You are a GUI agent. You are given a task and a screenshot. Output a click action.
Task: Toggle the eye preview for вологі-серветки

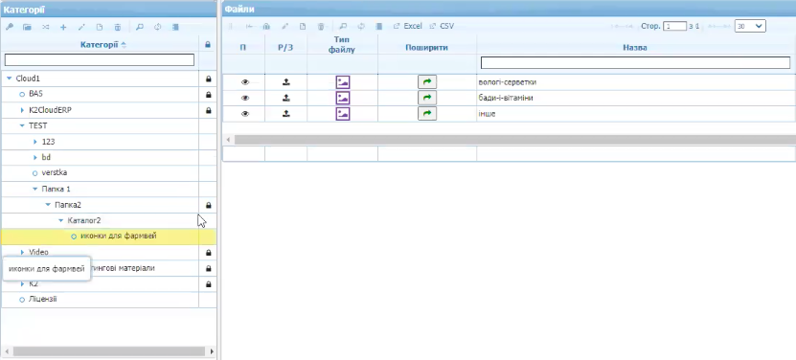pos(244,82)
